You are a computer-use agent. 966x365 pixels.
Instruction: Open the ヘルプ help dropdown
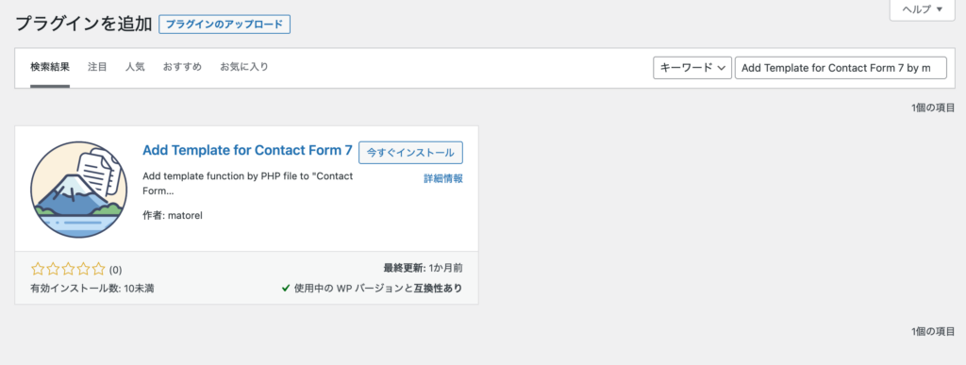tap(923, 9)
